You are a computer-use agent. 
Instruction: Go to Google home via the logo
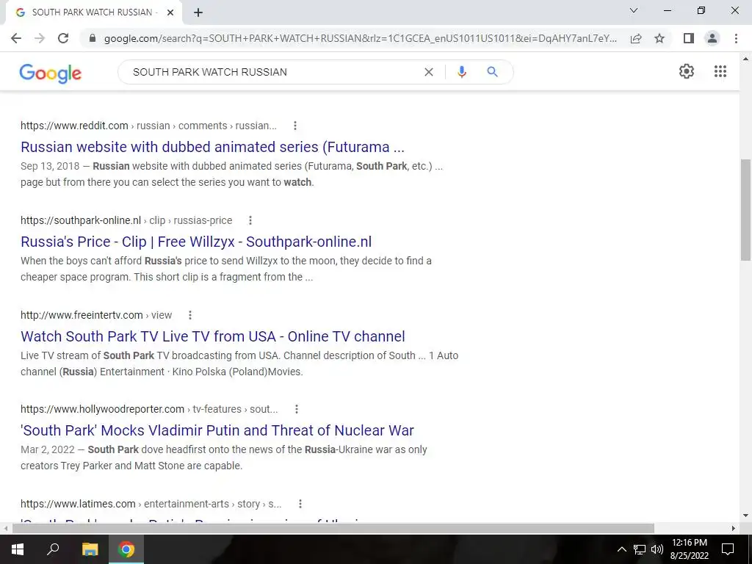click(51, 73)
